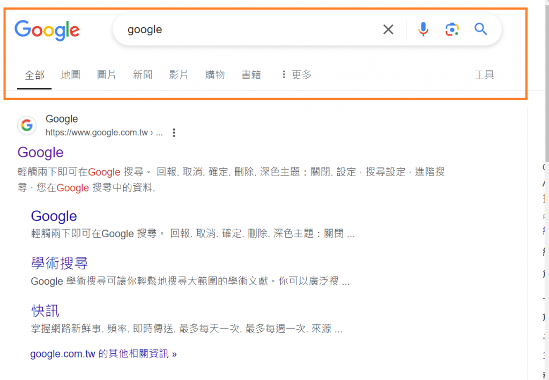Clear the search box with the X icon
This screenshot has width=549, height=380.
pos(388,29)
